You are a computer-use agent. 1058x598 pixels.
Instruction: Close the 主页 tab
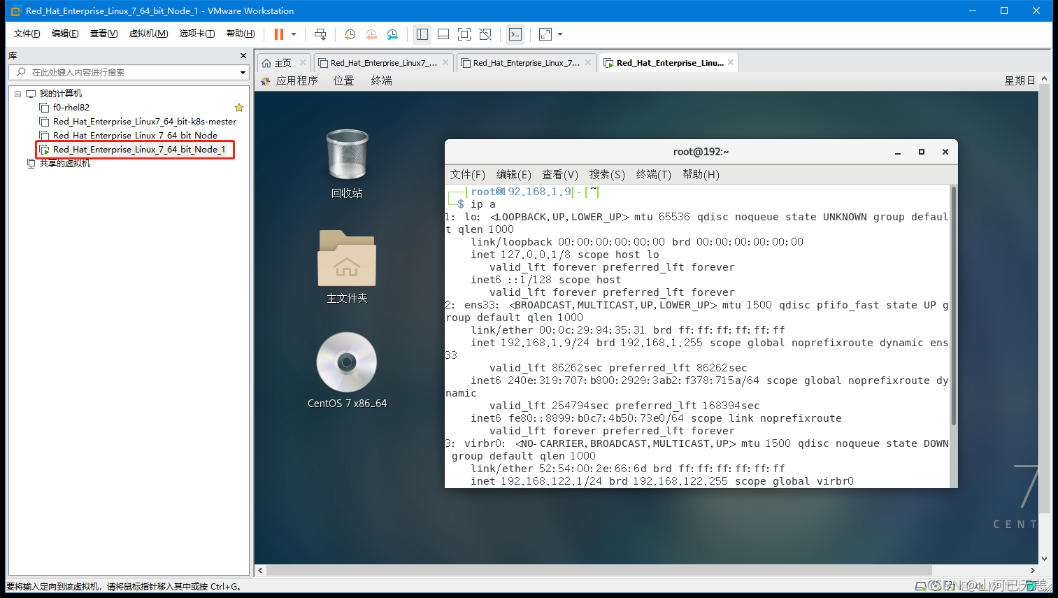tap(303, 62)
